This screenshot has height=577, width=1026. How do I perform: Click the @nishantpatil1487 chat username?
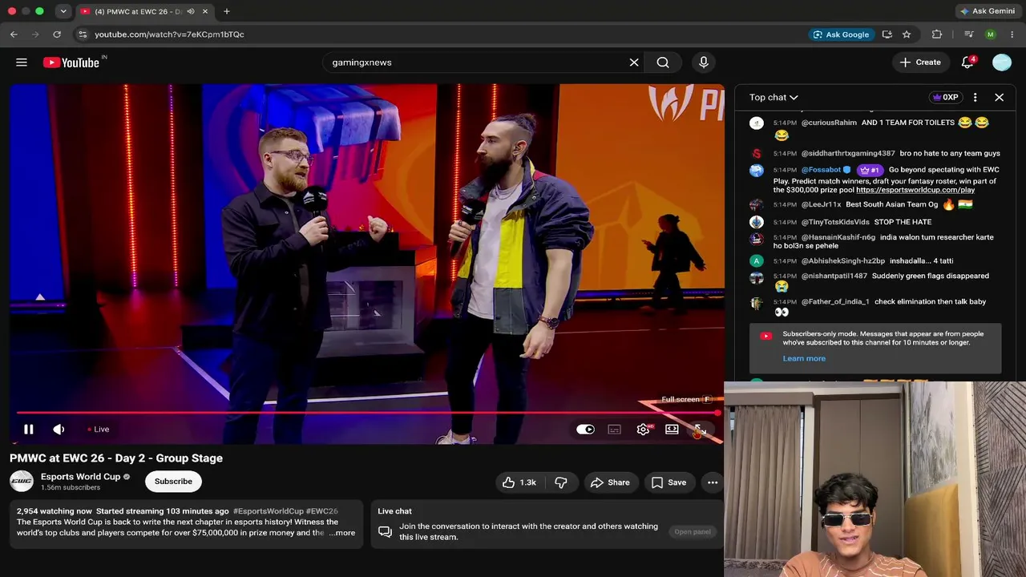pyautogui.click(x=834, y=276)
